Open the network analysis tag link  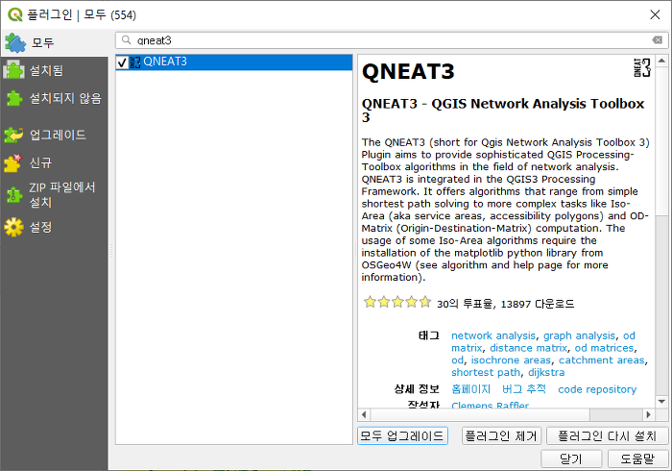493,335
